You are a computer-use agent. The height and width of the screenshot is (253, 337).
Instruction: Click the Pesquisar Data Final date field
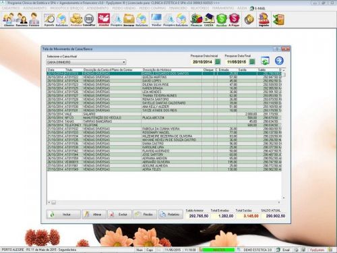pos(237,62)
